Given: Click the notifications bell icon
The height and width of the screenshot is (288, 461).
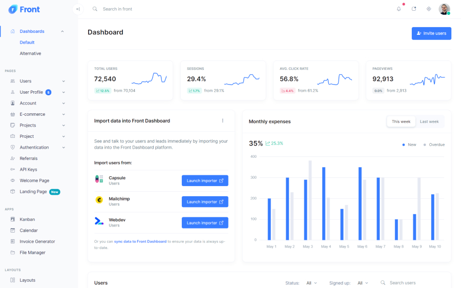Looking at the screenshot, I should point(399,9).
